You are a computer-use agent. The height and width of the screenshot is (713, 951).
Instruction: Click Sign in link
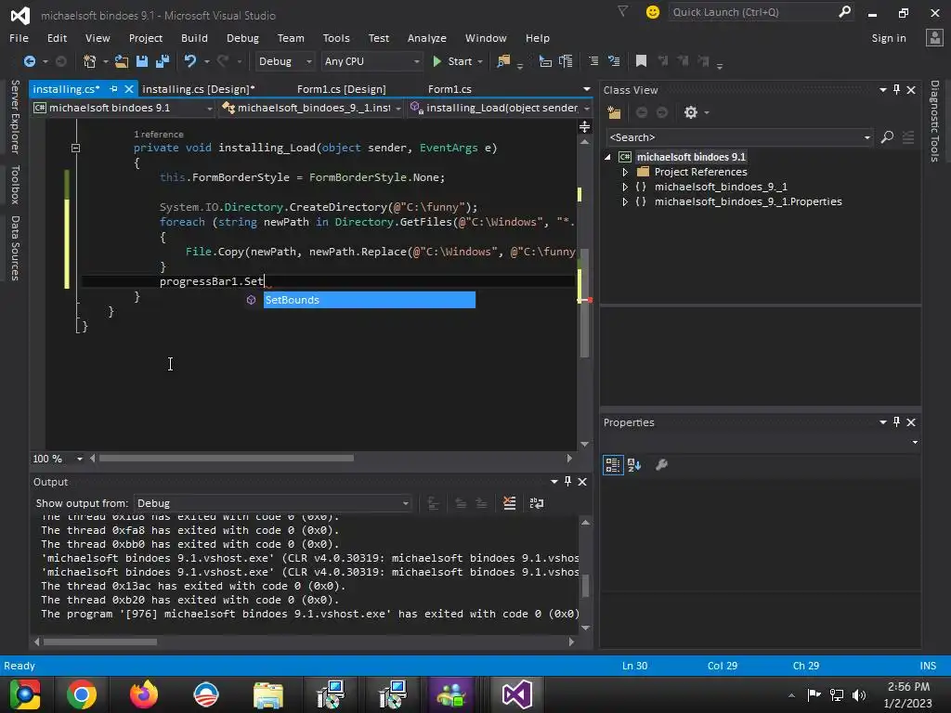(x=889, y=38)
